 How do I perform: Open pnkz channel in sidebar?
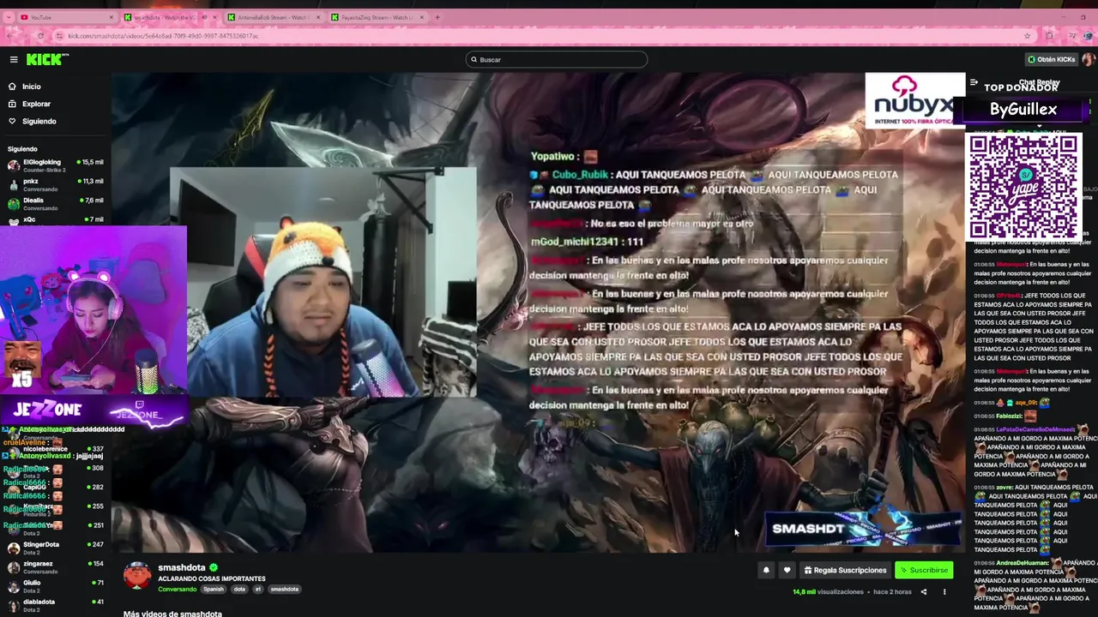click(x=55, y=184)
